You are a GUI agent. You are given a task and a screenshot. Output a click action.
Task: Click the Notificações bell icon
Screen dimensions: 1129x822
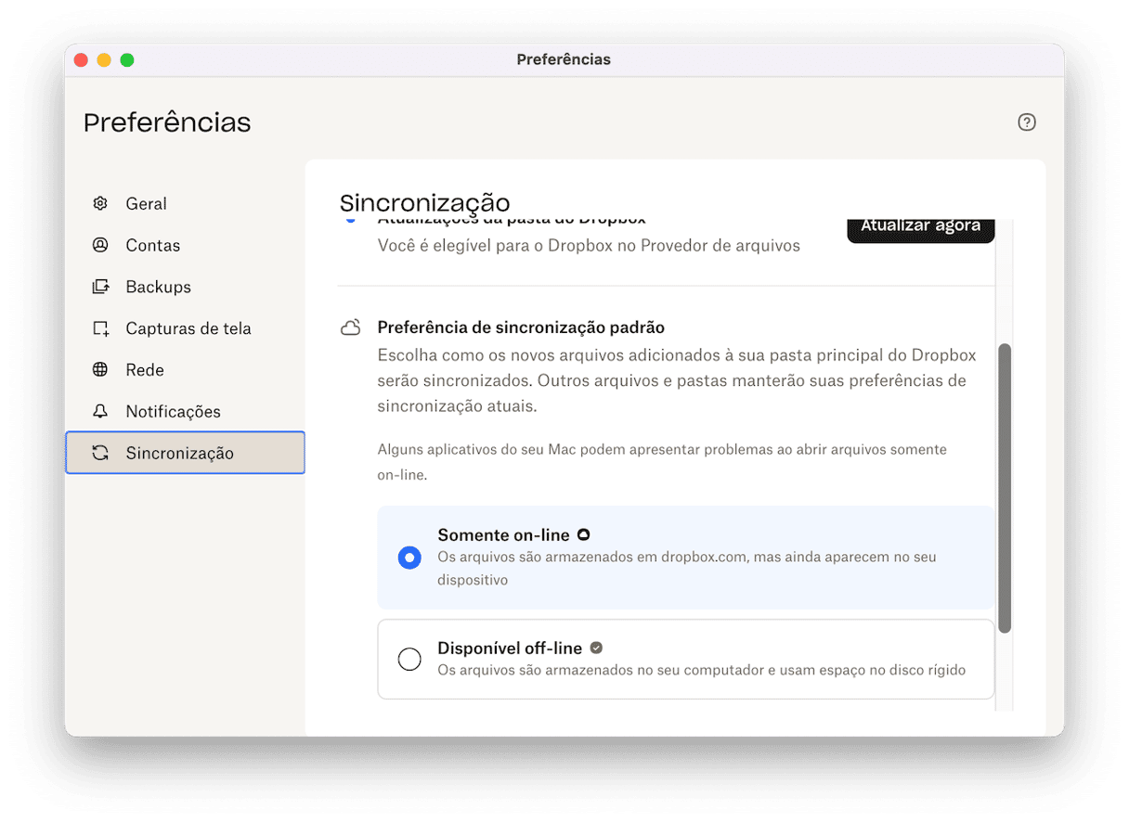100,411
